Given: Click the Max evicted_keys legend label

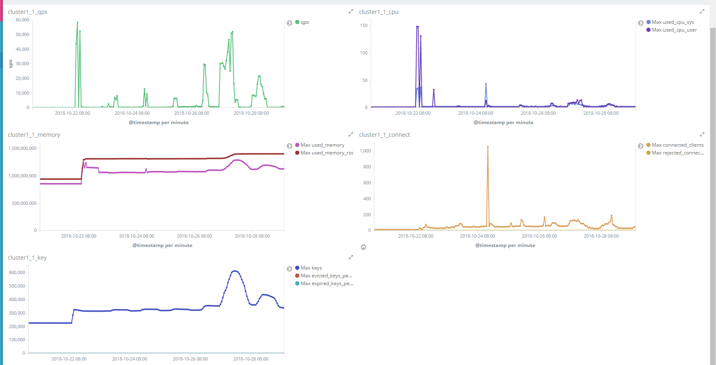Looking at the screenshot, I should tap(326, 276).
